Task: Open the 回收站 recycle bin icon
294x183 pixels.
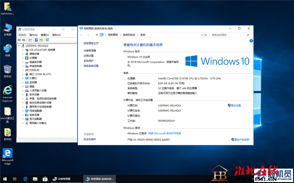Action: (8, 71)
